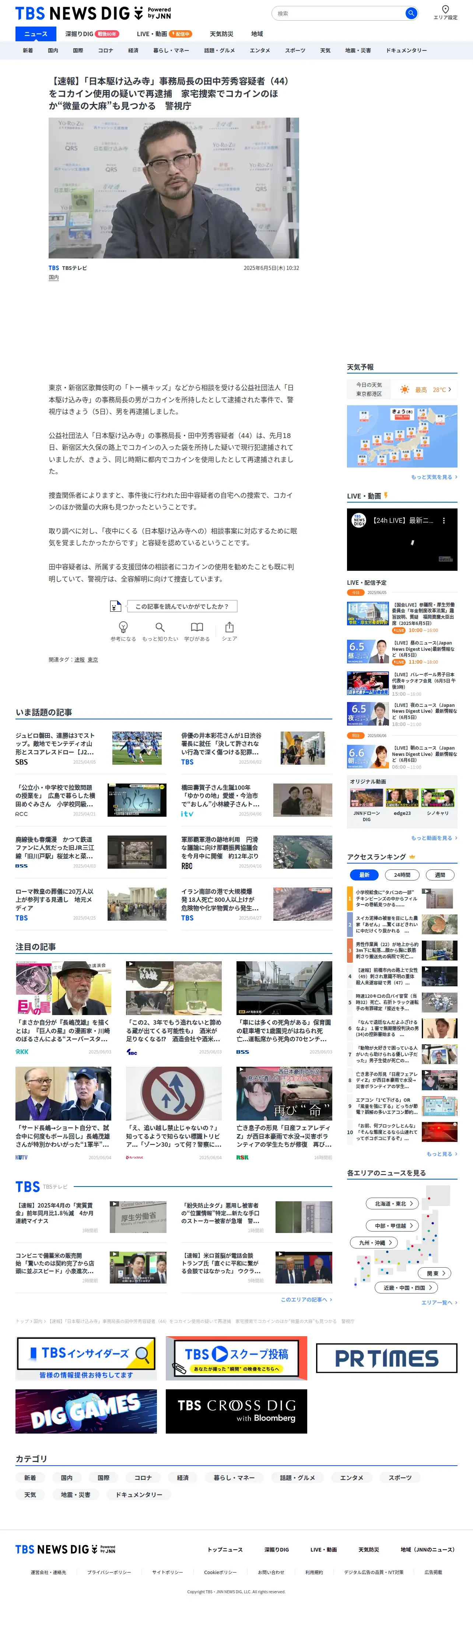
Task: Open footer プライバシーポリシー link
Action: [109, 1572]
